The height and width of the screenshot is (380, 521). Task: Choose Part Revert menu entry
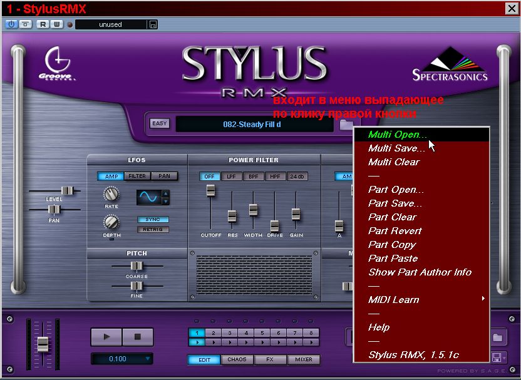(421, 231)
